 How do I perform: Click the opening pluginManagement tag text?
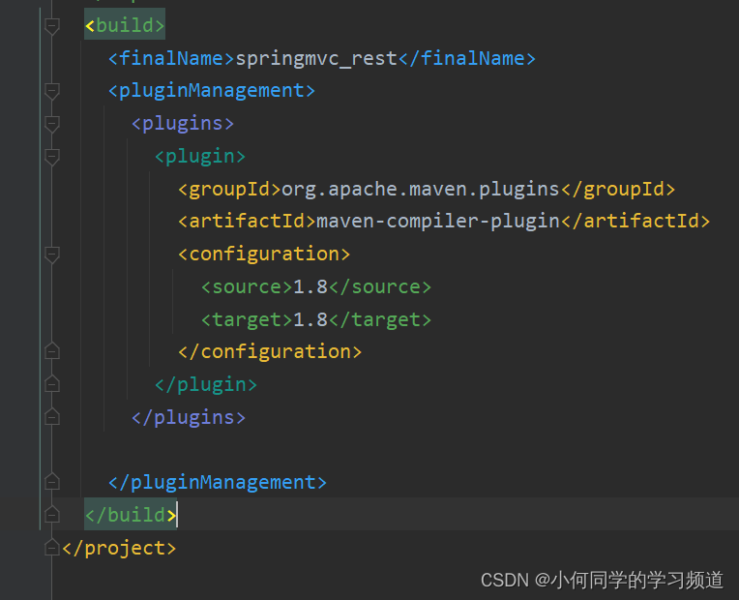(212, 91)
